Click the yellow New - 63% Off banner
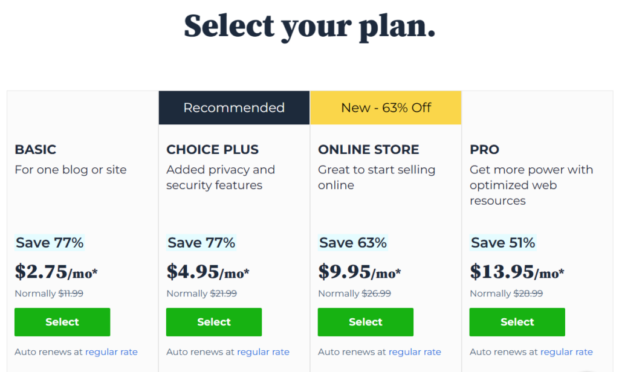 tap(386, 108)
